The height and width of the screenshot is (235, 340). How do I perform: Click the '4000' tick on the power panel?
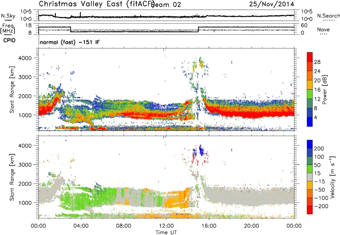coord(25,58)
